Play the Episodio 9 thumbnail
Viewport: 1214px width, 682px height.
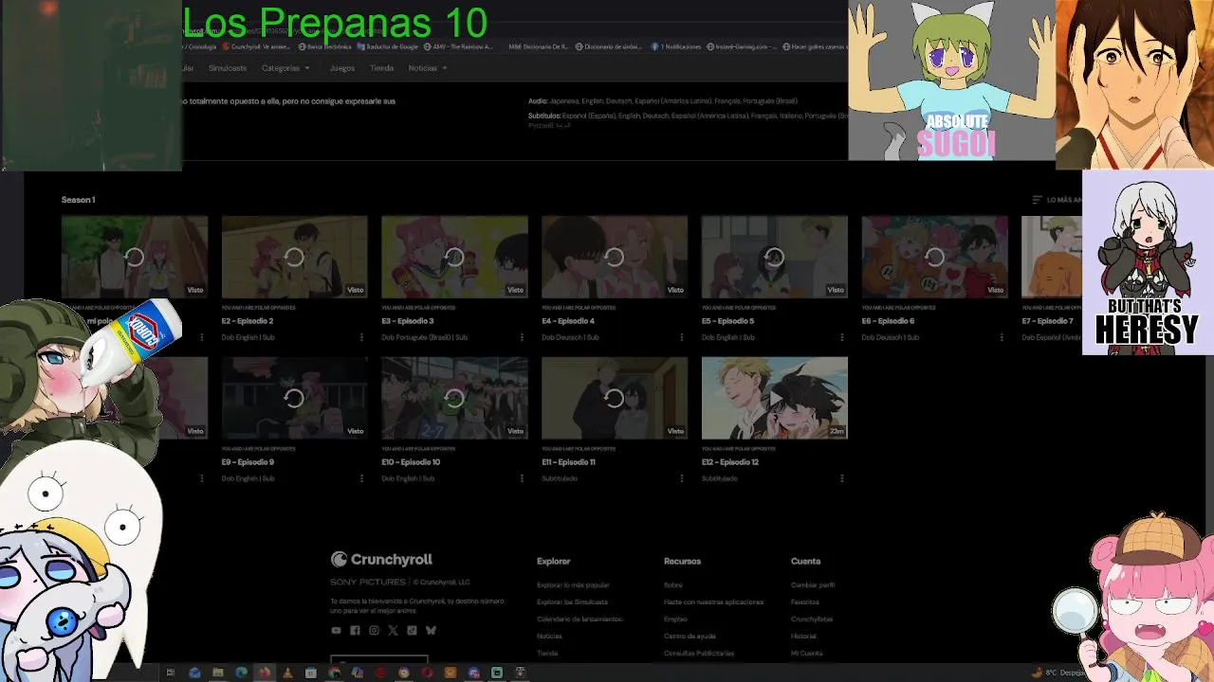pyautogui.click(x=294, y=398)
